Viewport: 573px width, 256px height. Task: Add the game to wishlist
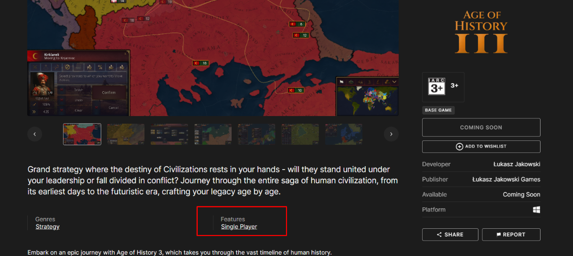coord(481,147)
